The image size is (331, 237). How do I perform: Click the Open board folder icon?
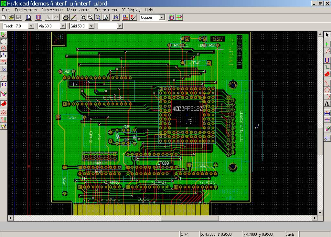pyautogui.click(x=11, y=17)
